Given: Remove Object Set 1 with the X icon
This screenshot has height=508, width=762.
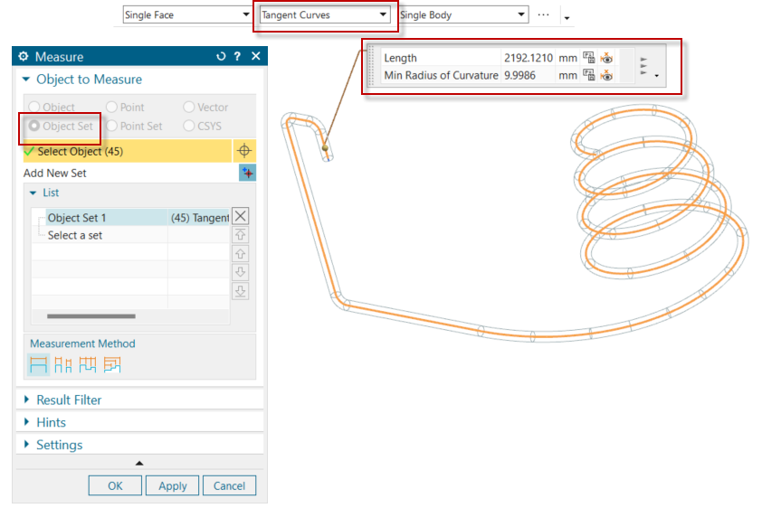Looking at the screenshot, I should (x=241, y=216).
